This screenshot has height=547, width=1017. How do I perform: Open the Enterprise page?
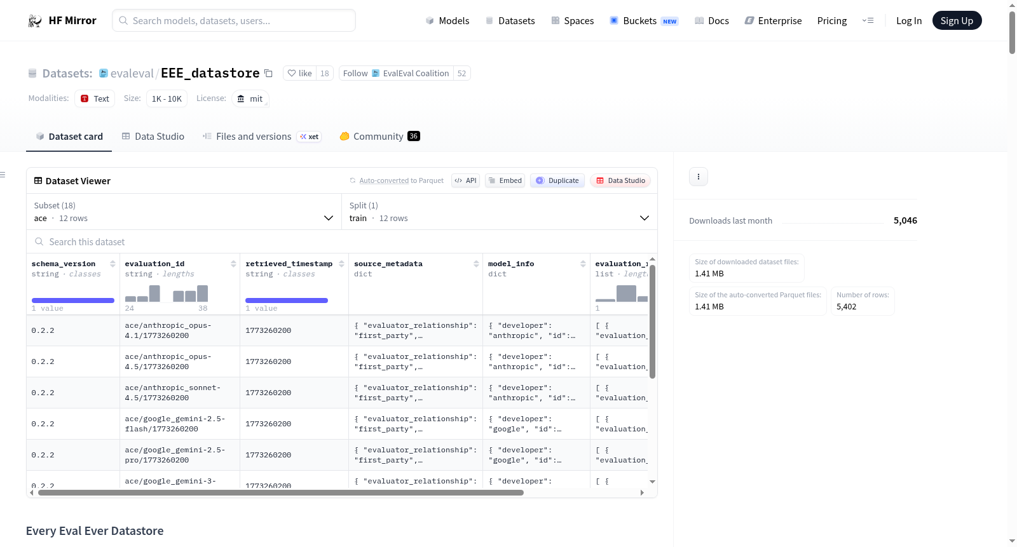coord(773,20)
